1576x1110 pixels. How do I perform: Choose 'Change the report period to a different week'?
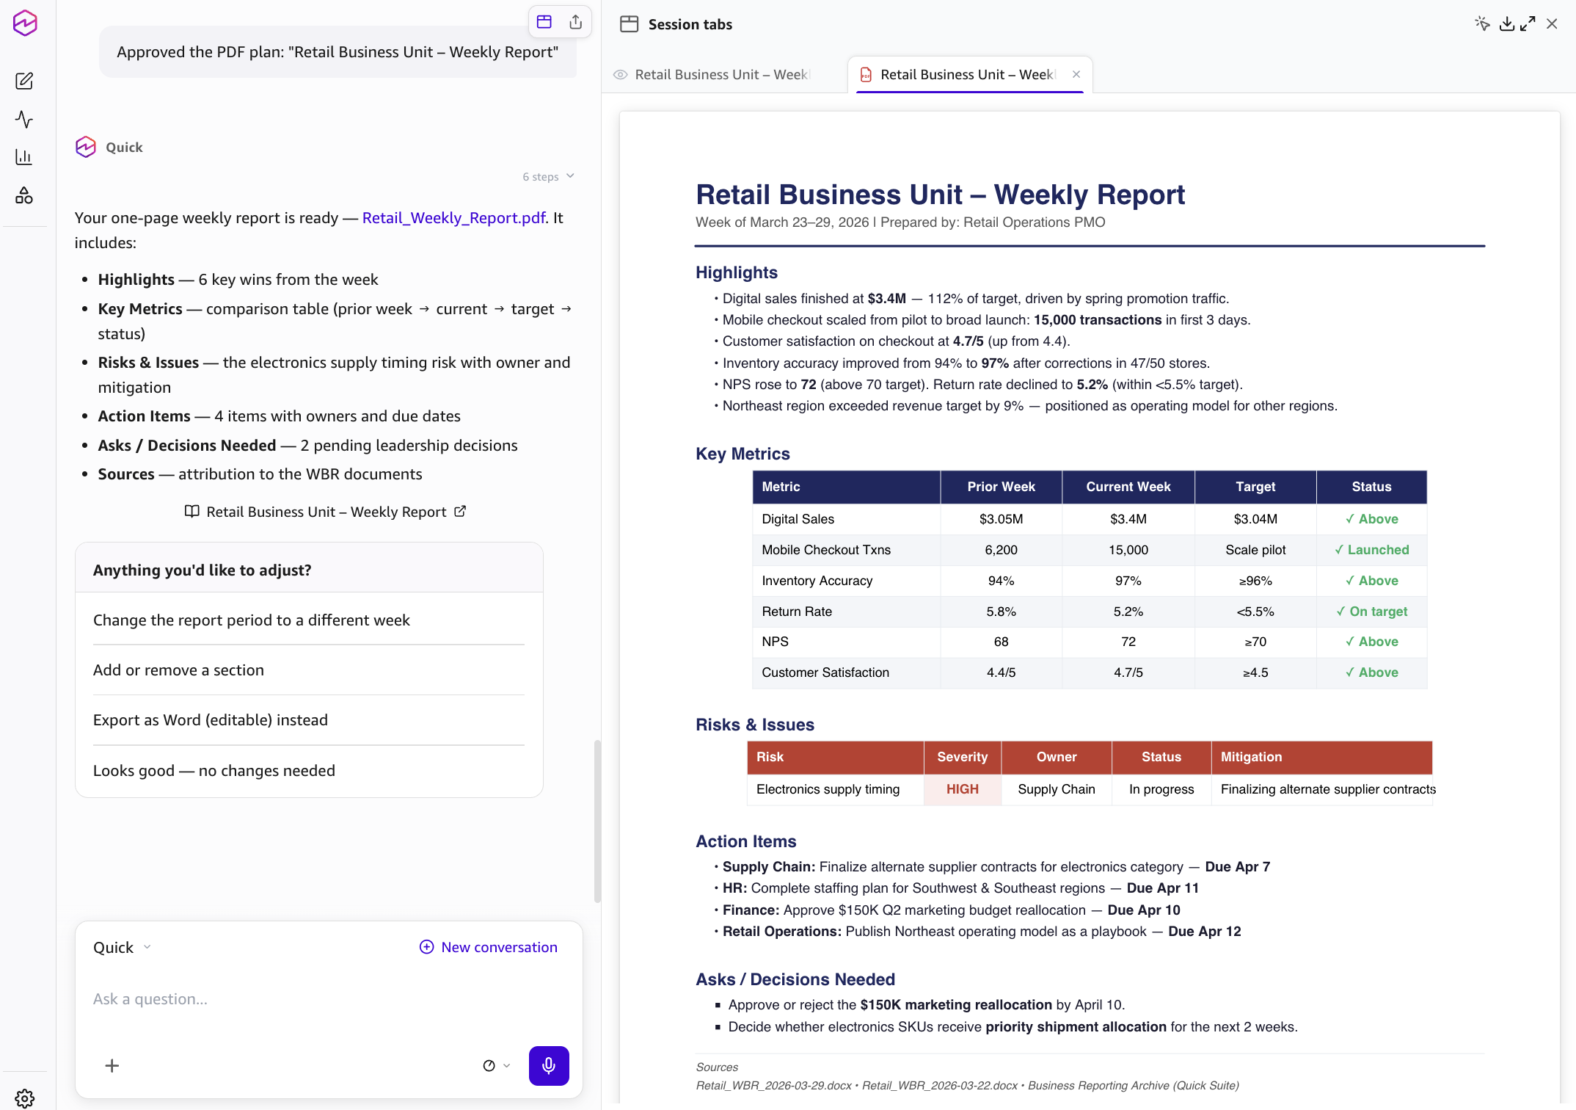pos(308,620)
